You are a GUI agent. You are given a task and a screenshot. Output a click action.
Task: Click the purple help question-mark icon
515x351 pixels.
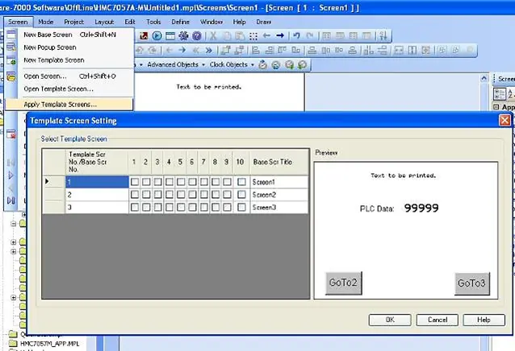coord(196,35)
